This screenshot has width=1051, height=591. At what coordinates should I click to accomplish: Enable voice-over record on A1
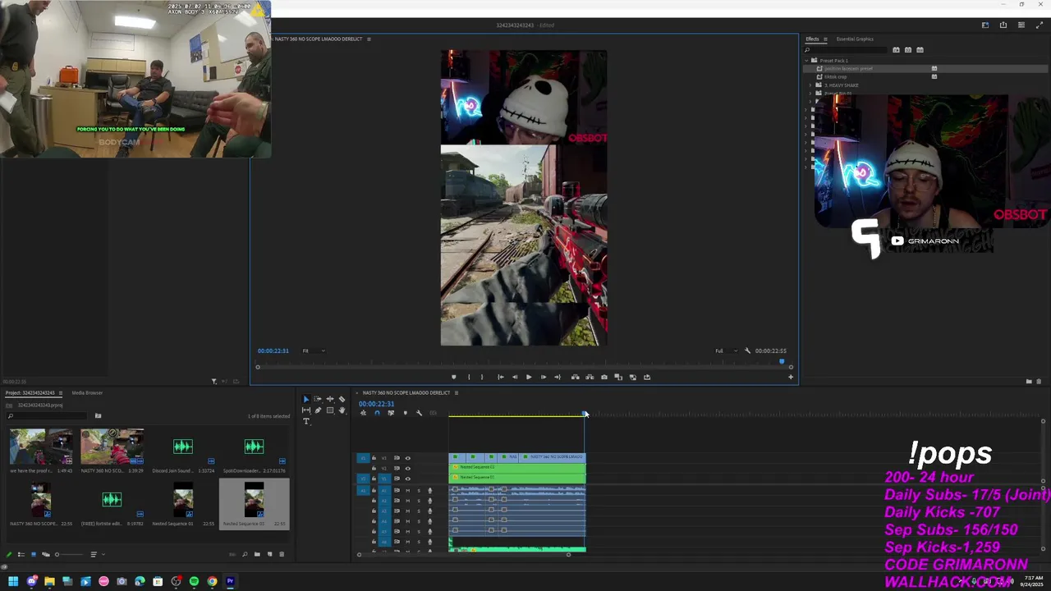coord(429,490)
